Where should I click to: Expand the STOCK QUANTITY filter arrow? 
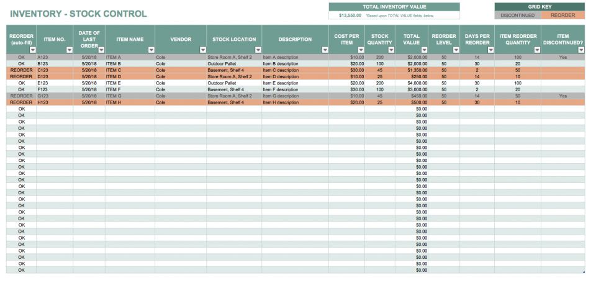(392, 50)
